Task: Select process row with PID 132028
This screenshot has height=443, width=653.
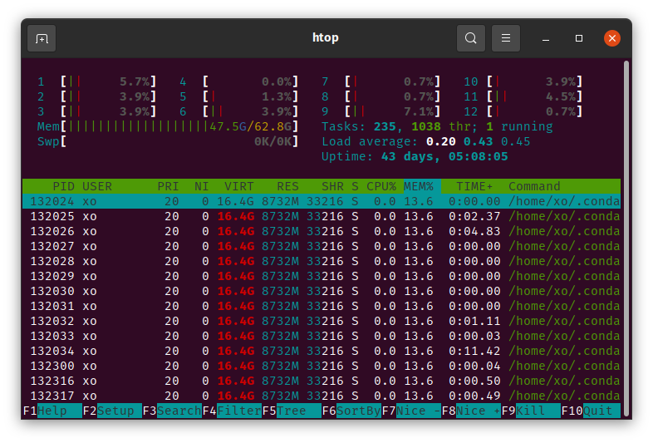Action: [x=322, y=261]
